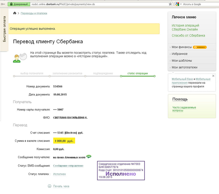Expand the "Мои финансы" menu section
This screenshot has height=194, width=219.
pos(181,47)
